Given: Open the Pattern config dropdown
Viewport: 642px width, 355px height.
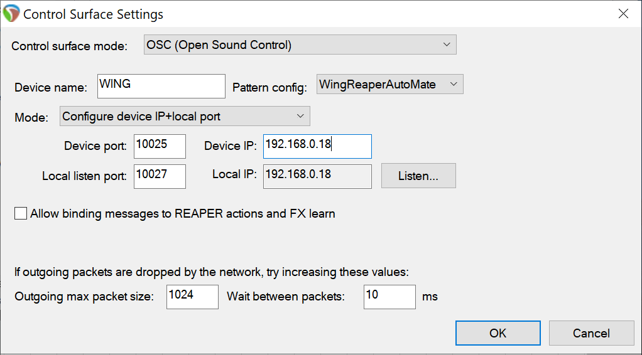Looking at the screenshot, I should (x=389, y=84).
